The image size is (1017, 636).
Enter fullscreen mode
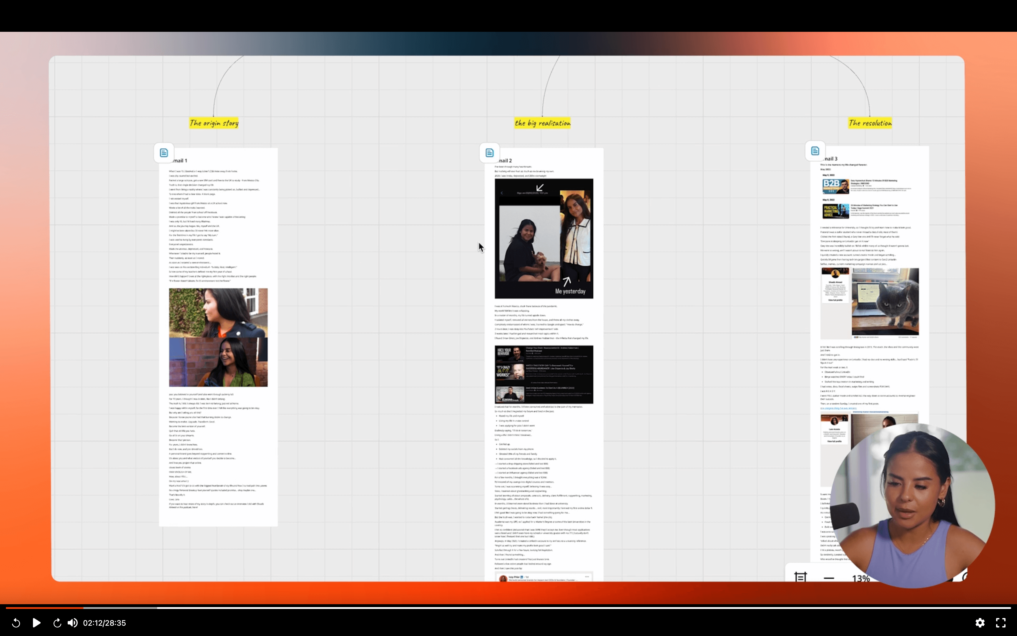point(1001,622)
